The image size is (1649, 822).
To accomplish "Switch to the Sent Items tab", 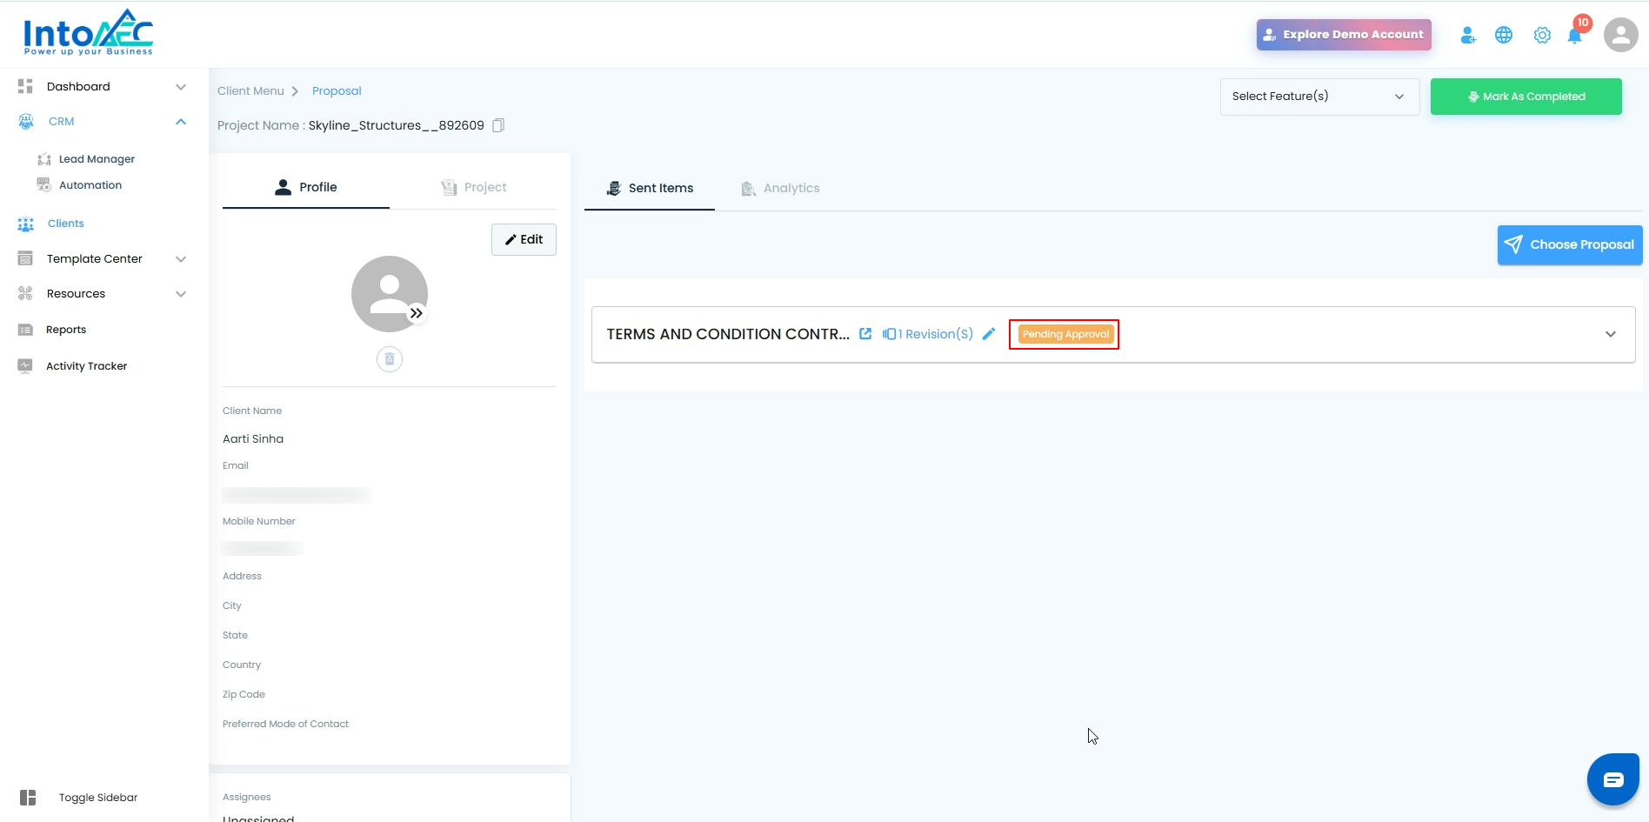I will [650, 188].
